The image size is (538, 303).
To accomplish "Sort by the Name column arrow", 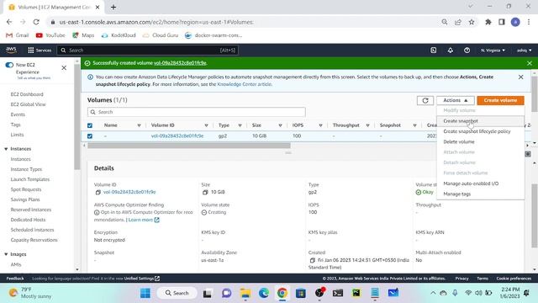I will pyautogui.click(x=139, y=125).
